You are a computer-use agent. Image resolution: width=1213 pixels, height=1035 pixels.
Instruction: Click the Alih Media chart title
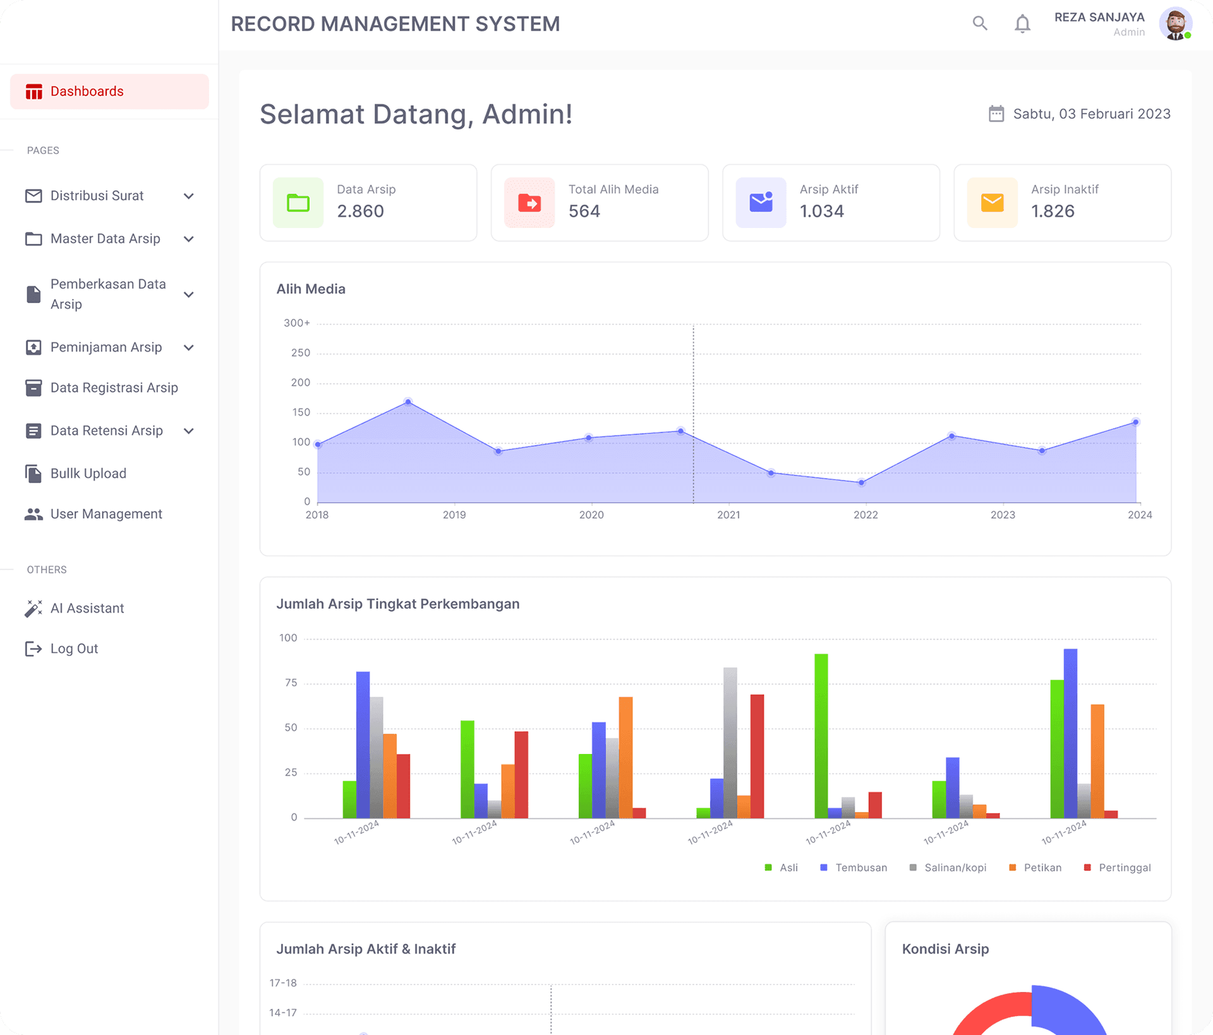pos(311,289)
